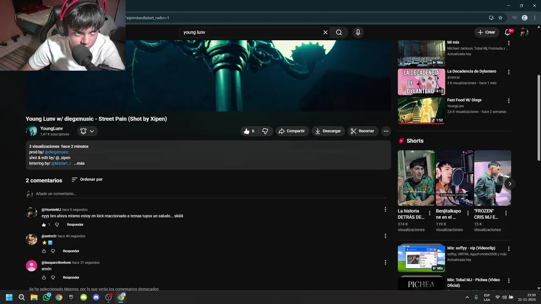
Task: Open YouTube notifications bell with 9+ badge
Action: tap(508, 32)
